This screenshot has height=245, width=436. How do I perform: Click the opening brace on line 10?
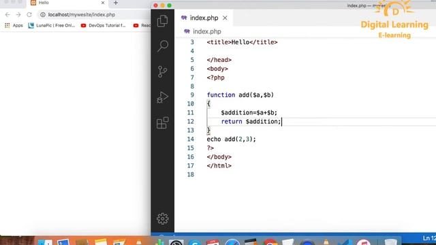pyautogui.click(x=208, y=104)
